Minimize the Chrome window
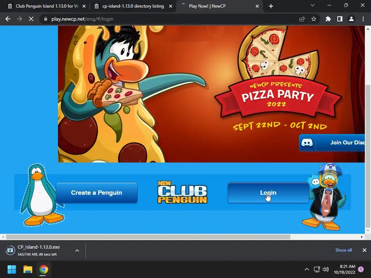 coord(329,5)
